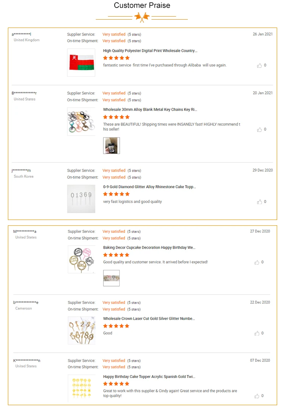Image resolution: width=284 pixels, height=409 pixels.
Task: Open the crown glitter number product thumbnail
Action: point(81,330)
